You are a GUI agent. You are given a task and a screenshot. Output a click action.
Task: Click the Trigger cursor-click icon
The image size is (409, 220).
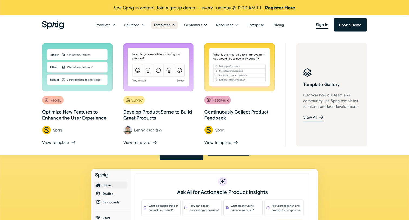pos(64,55)
